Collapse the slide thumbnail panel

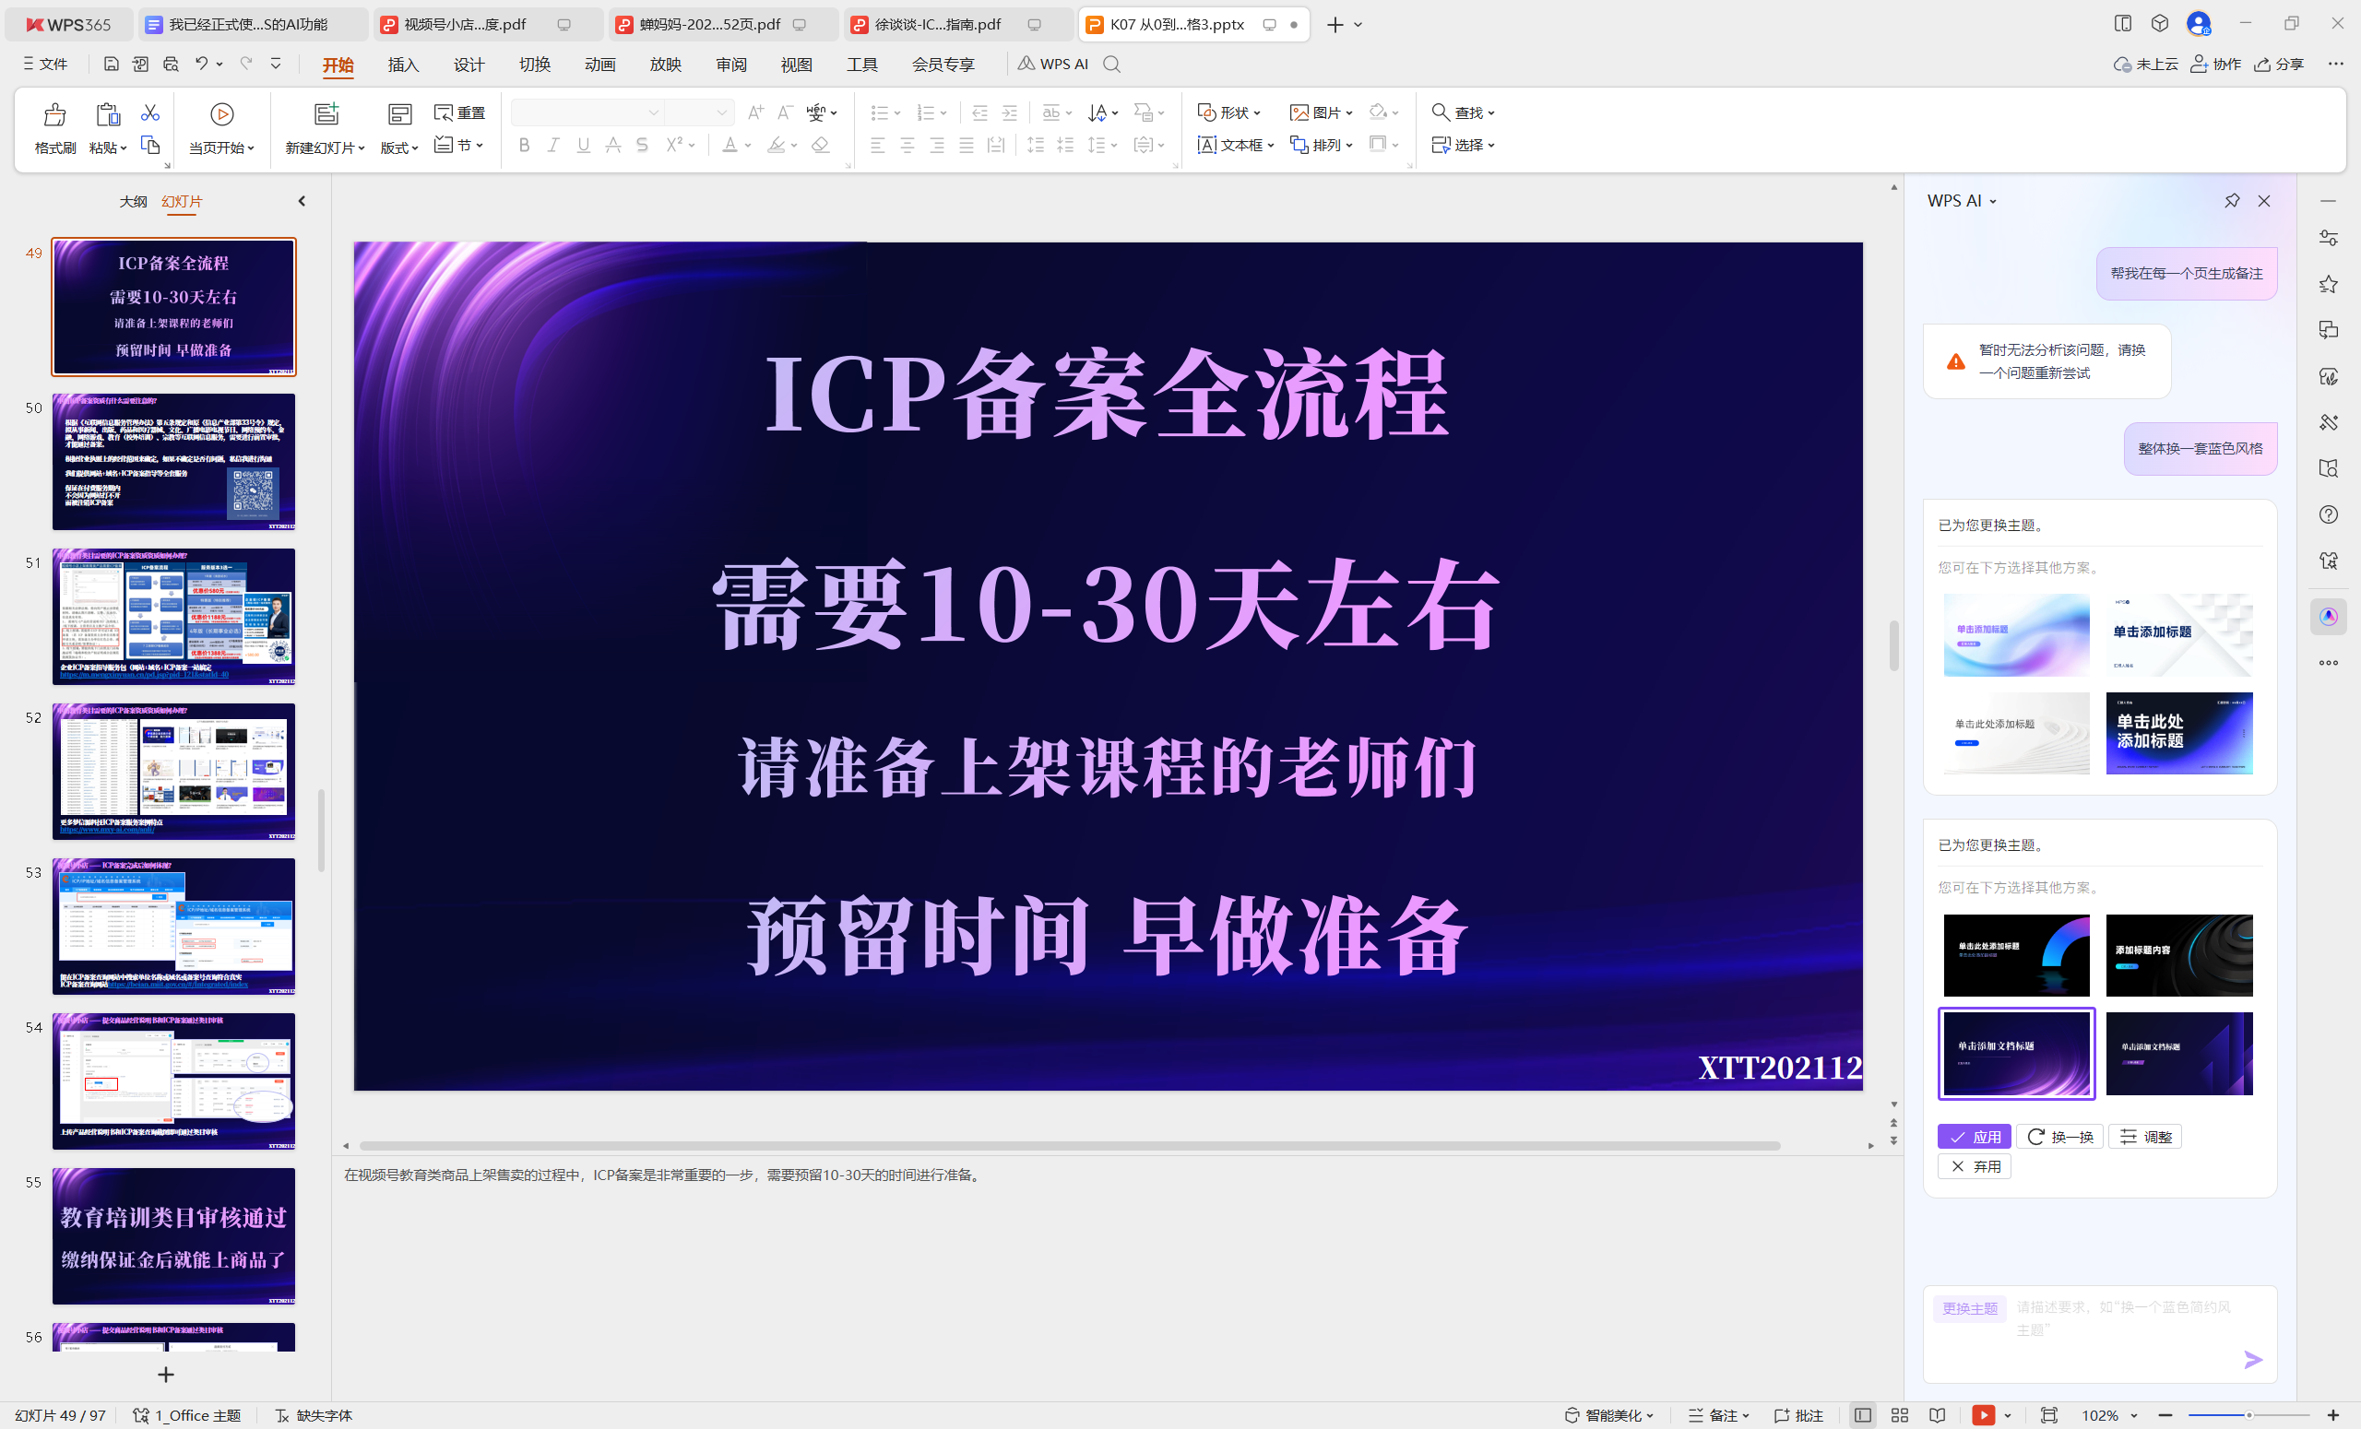[302, 201]
